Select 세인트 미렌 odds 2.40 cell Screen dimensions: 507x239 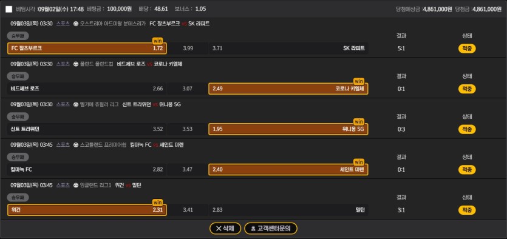click(288, 170)
